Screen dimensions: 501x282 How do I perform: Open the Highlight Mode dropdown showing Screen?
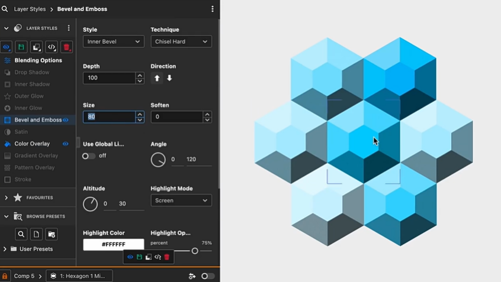[181, 200]
